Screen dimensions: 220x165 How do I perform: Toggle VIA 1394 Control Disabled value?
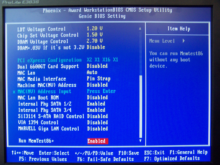(98, 122)
